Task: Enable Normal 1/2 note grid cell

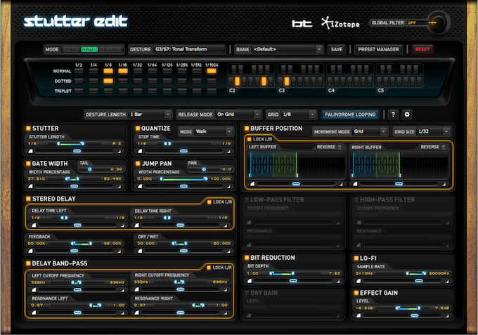Action: (x=79, y=71)
